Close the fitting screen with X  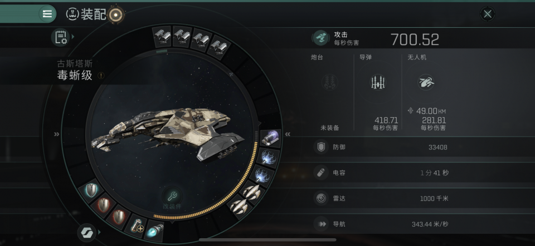488,14
